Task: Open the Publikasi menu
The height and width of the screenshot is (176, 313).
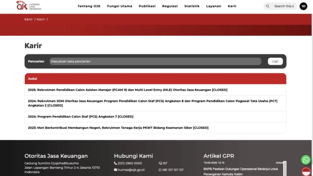Action: [x=147, y=6]
